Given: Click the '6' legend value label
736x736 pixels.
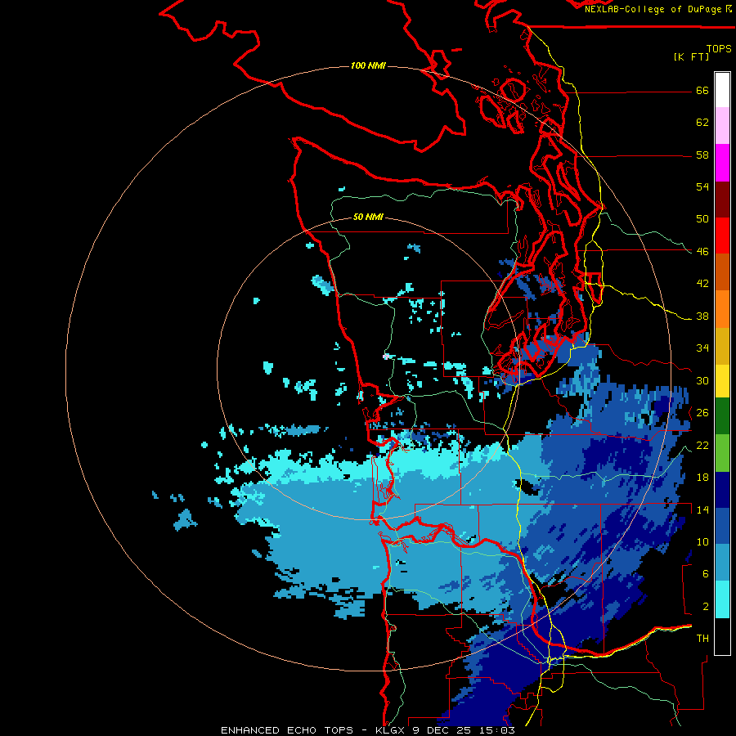Looking at the screenshot, I should tap(706, 574).
